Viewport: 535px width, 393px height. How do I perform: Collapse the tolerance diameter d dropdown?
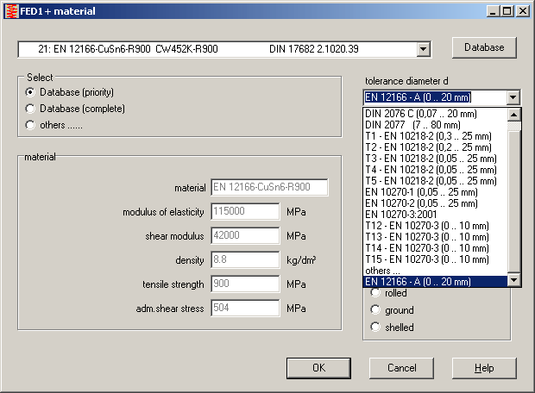coord(513,98)
